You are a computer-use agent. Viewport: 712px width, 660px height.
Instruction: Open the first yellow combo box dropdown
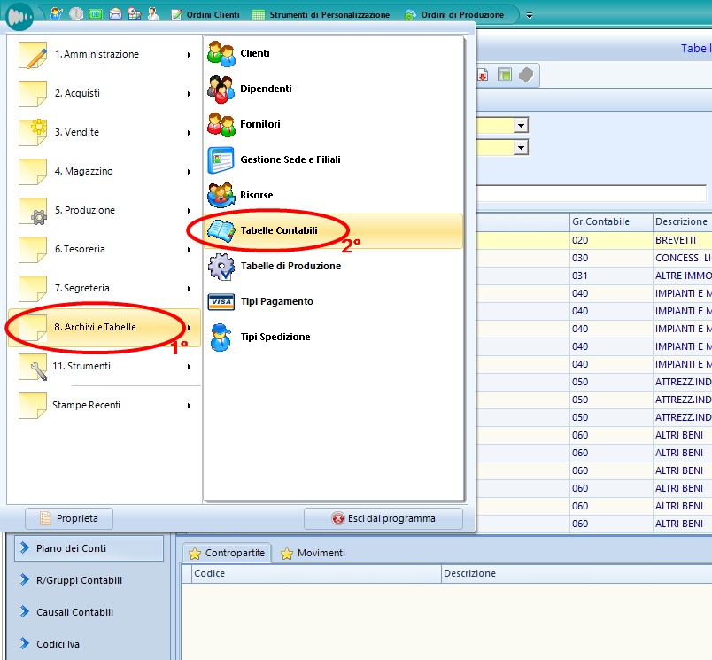522,126
